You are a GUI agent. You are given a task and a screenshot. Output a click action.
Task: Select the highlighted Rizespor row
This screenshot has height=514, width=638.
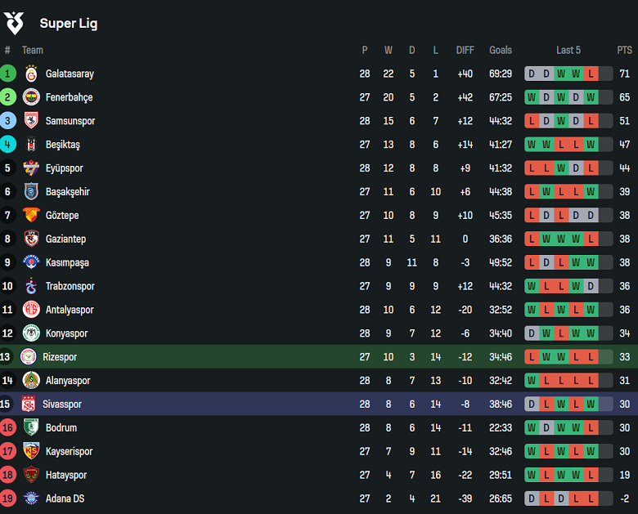click(319, 357)
